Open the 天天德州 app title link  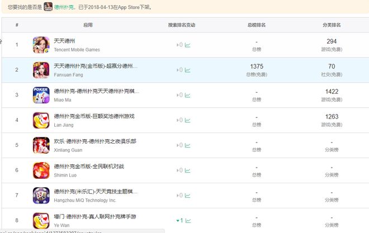(64, 41)
